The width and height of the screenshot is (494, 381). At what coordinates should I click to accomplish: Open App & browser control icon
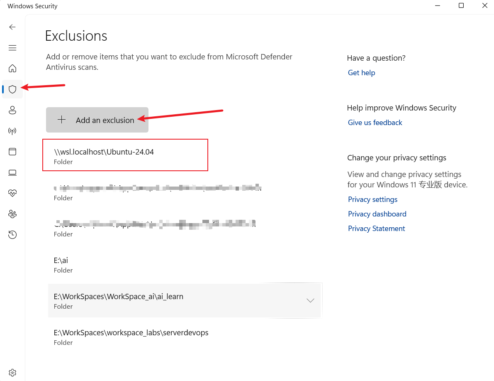click(12, 152)
